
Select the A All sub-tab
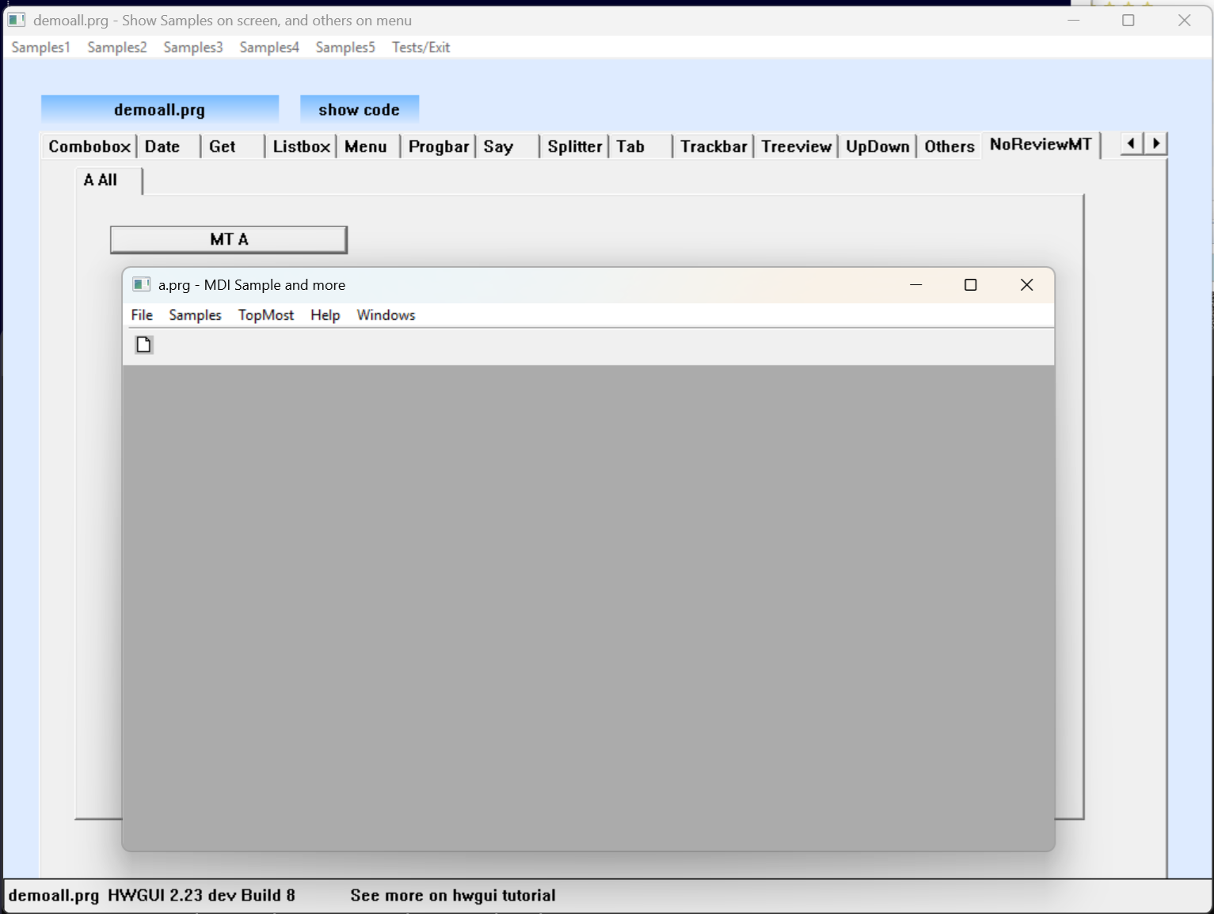pos(101,181)
